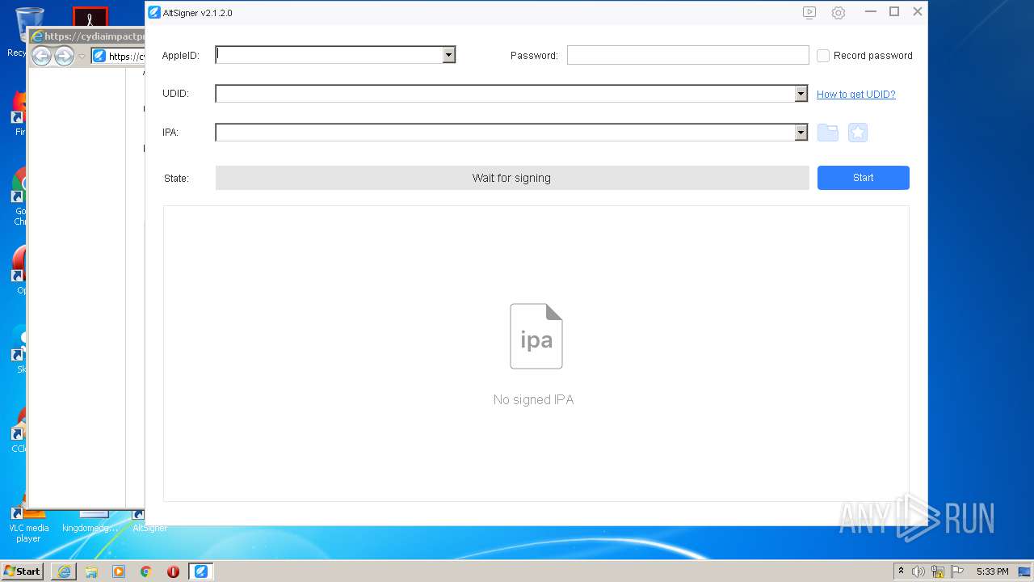Enable the Record password checkbox

(823, 56)
